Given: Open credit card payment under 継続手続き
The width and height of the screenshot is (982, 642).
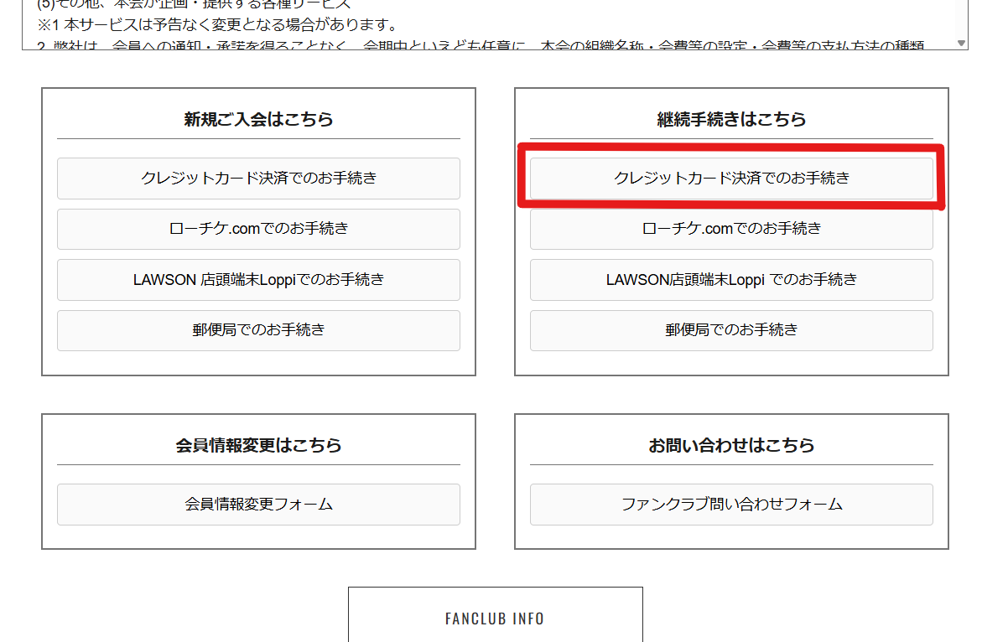Looking at the screenshot, I should click(731, 179).
